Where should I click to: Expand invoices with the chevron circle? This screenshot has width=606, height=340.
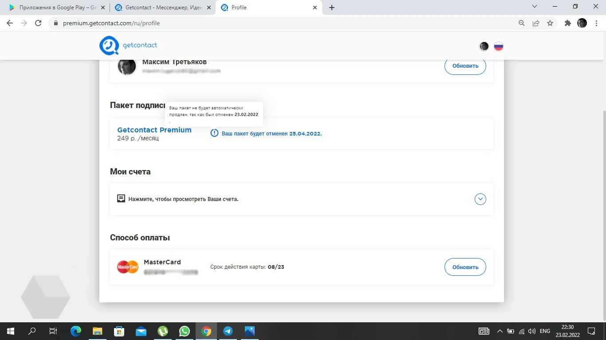[x=480, y=199]
